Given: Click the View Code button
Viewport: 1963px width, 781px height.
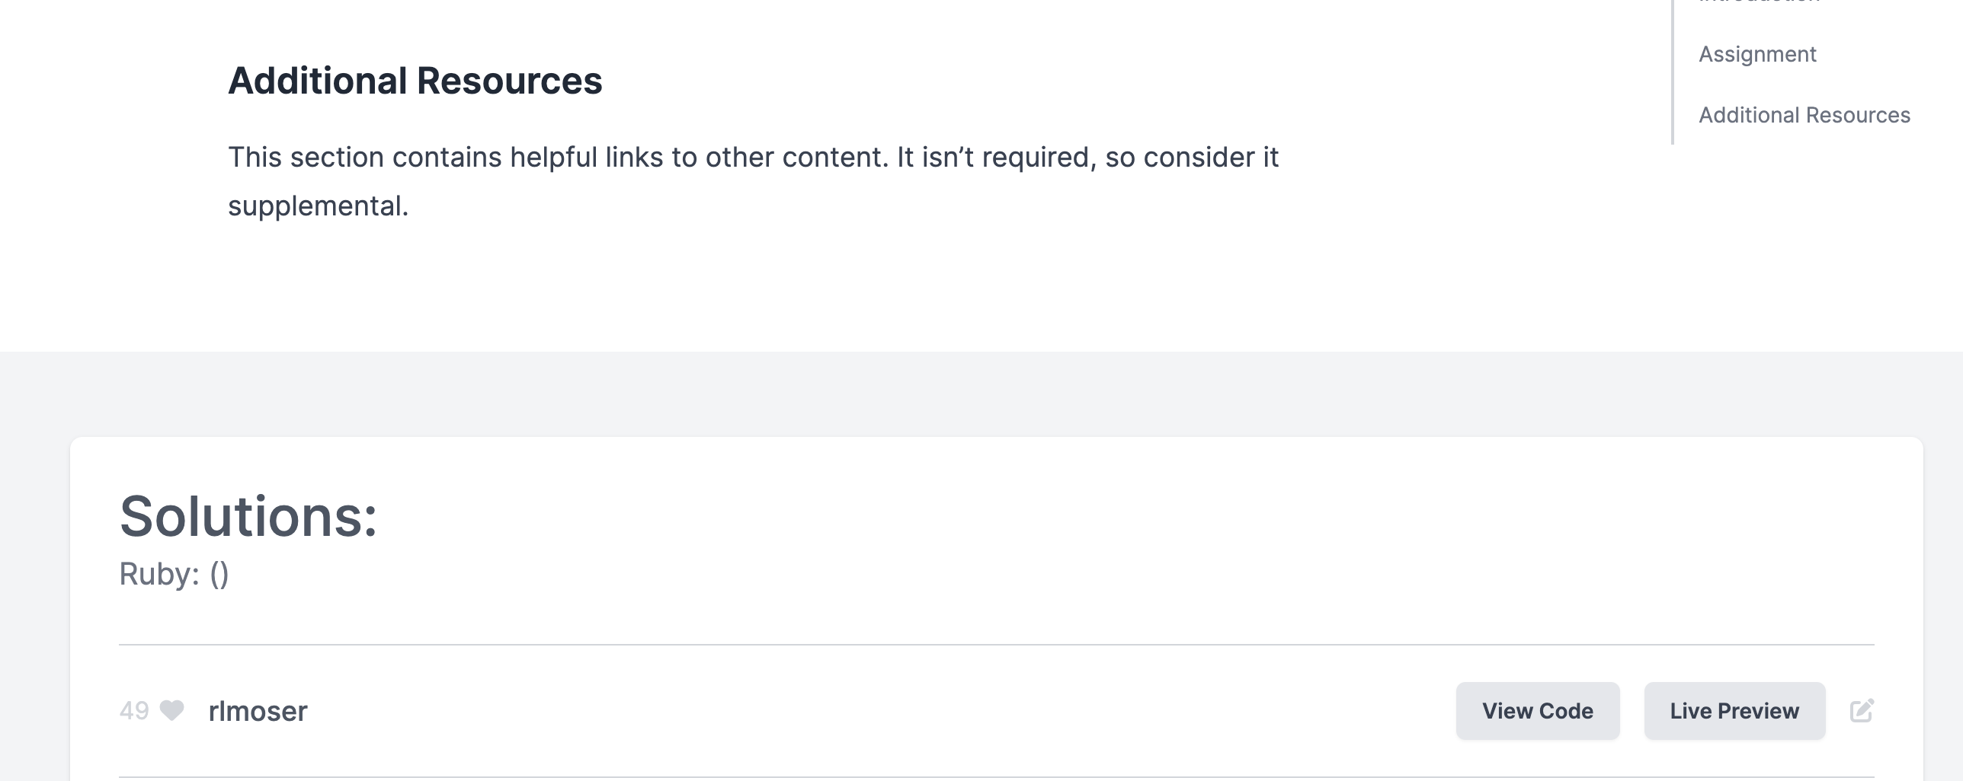Looking at the screenshot, I should (x=1537, y=710).
